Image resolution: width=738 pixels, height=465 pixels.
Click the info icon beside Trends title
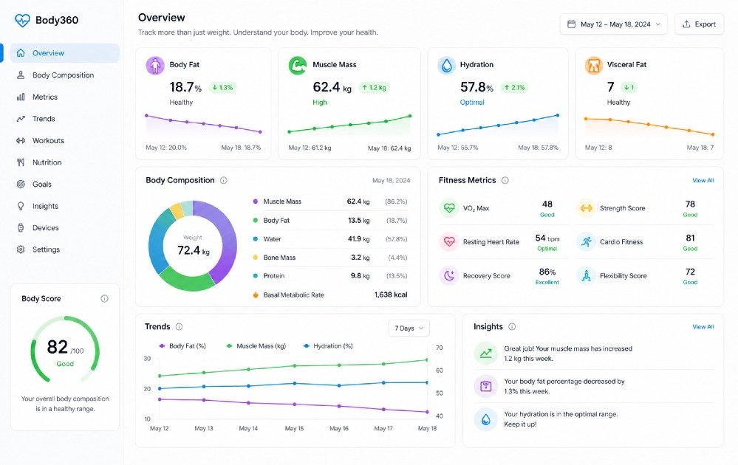179,327
